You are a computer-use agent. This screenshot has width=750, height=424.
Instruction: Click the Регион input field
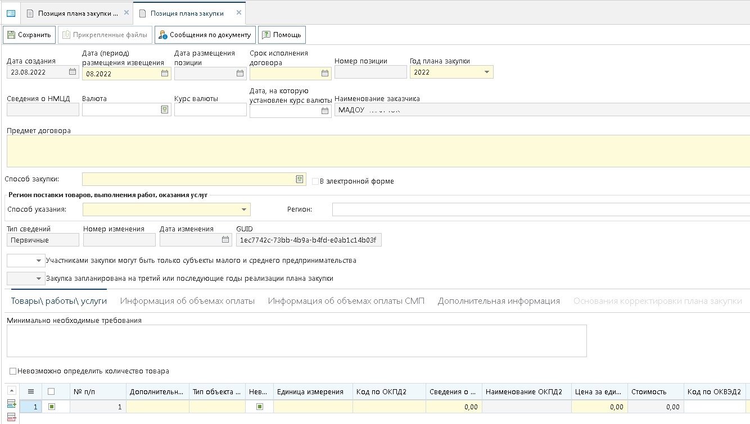pos(541,209)
